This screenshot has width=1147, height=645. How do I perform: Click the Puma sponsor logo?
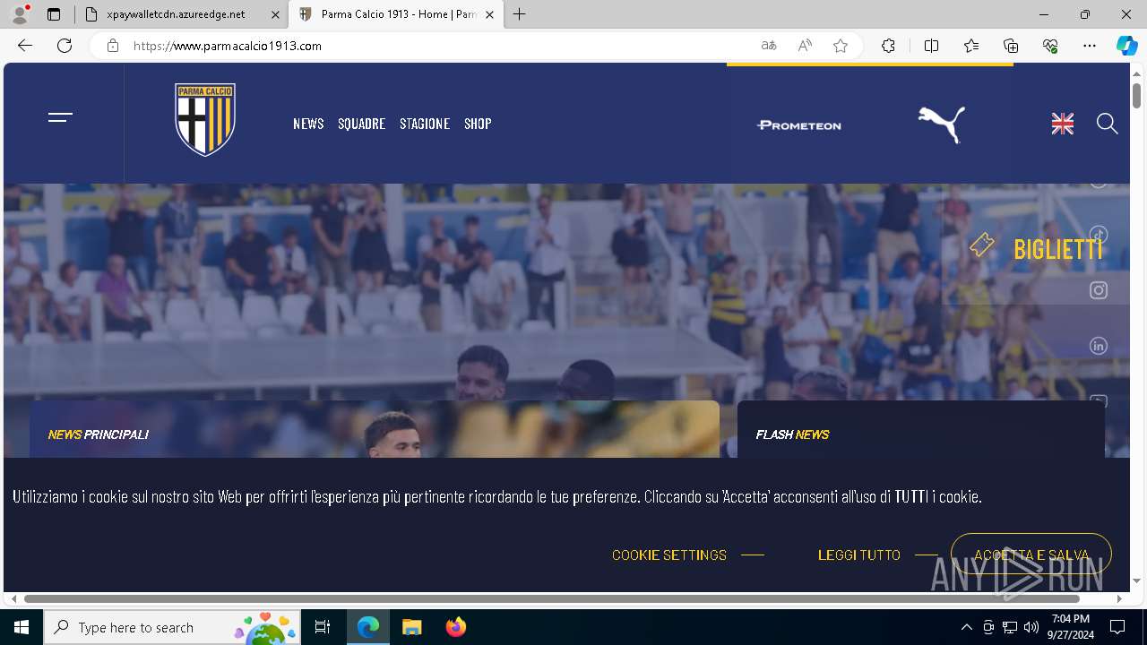pyautogui.click(x=942, y=125)
